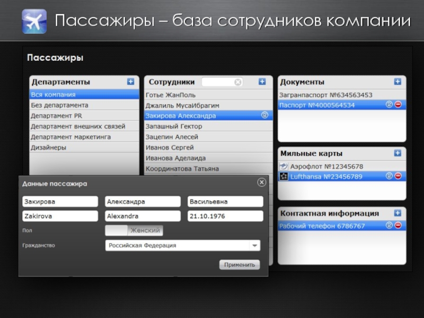Select document Паспорт №4000564534
Viewport: 424px width, 318px height.
pyautogui.click(x=342, y=105)
